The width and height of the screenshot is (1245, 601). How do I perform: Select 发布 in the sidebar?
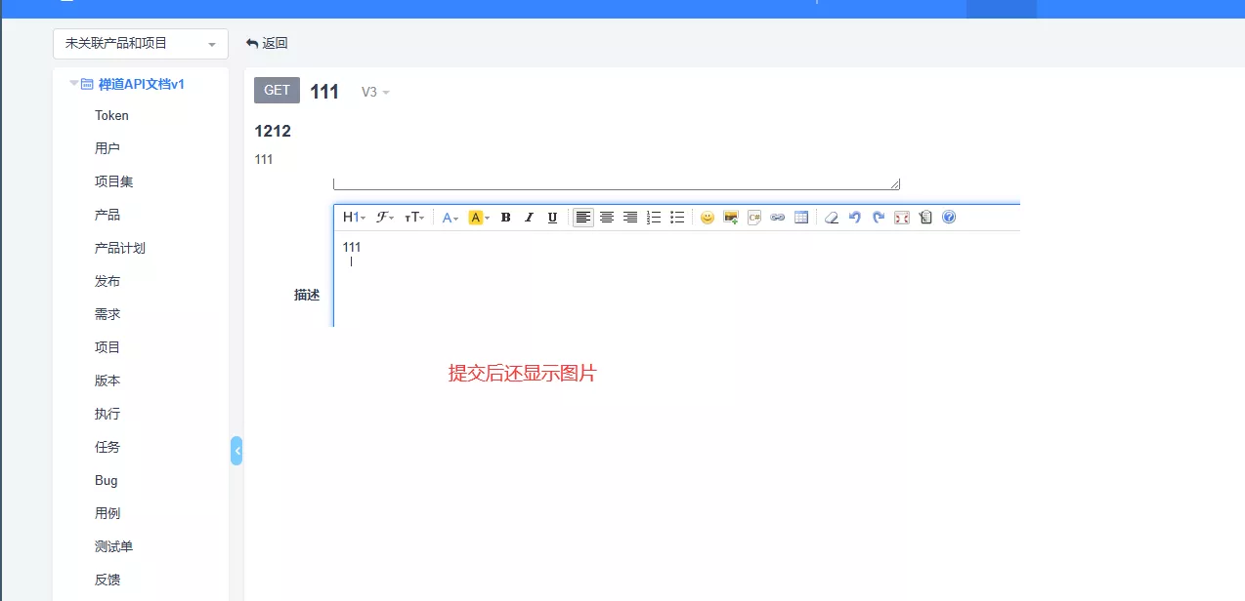tap(107, 281)
